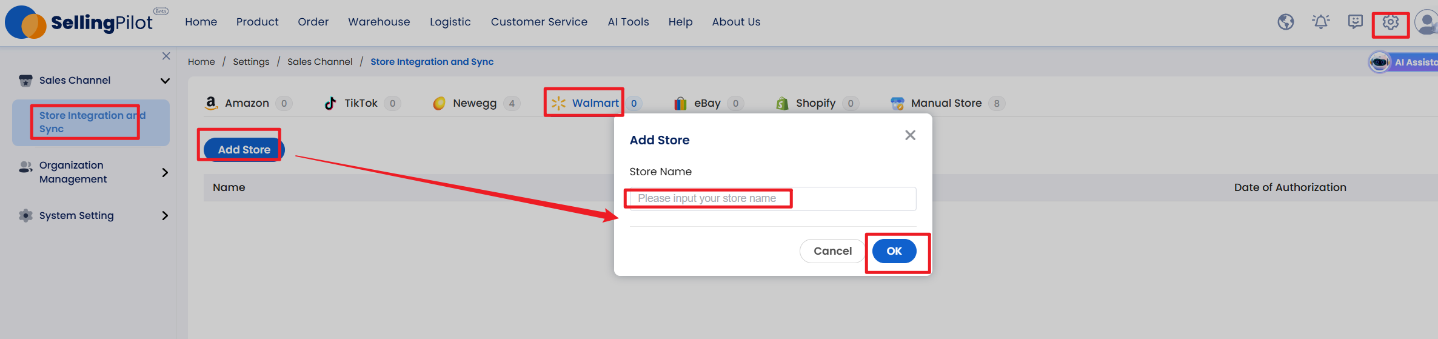Open the AI Tools menu
Viewport: 1438px width, 339px height.
(628, 22)
